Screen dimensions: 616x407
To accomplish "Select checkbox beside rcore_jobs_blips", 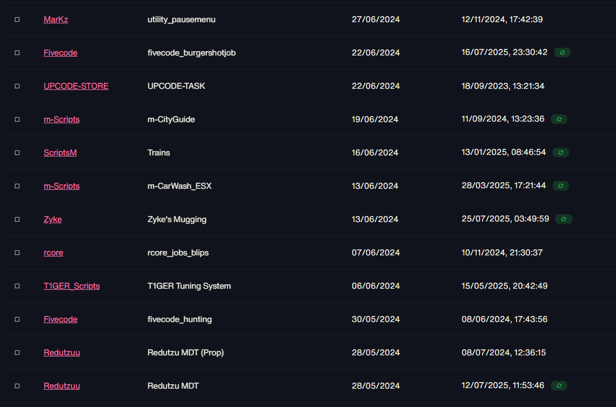I will point(17,253).
